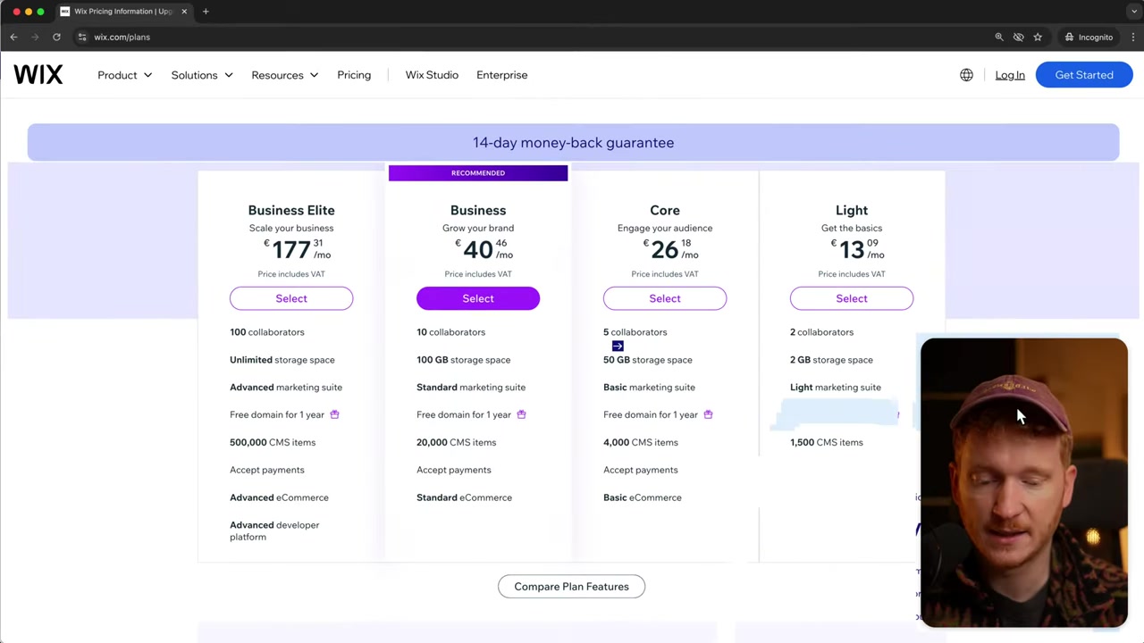Reload the page with the refresh icon
The image size is (1144, 643).
pyautogui.click(x=56, y=38)
